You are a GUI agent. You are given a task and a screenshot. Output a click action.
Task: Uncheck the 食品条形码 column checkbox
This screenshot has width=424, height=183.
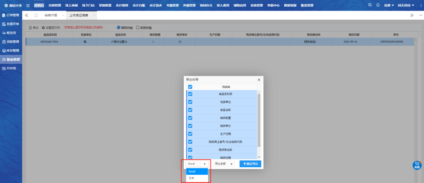click(x=190, y=94)
